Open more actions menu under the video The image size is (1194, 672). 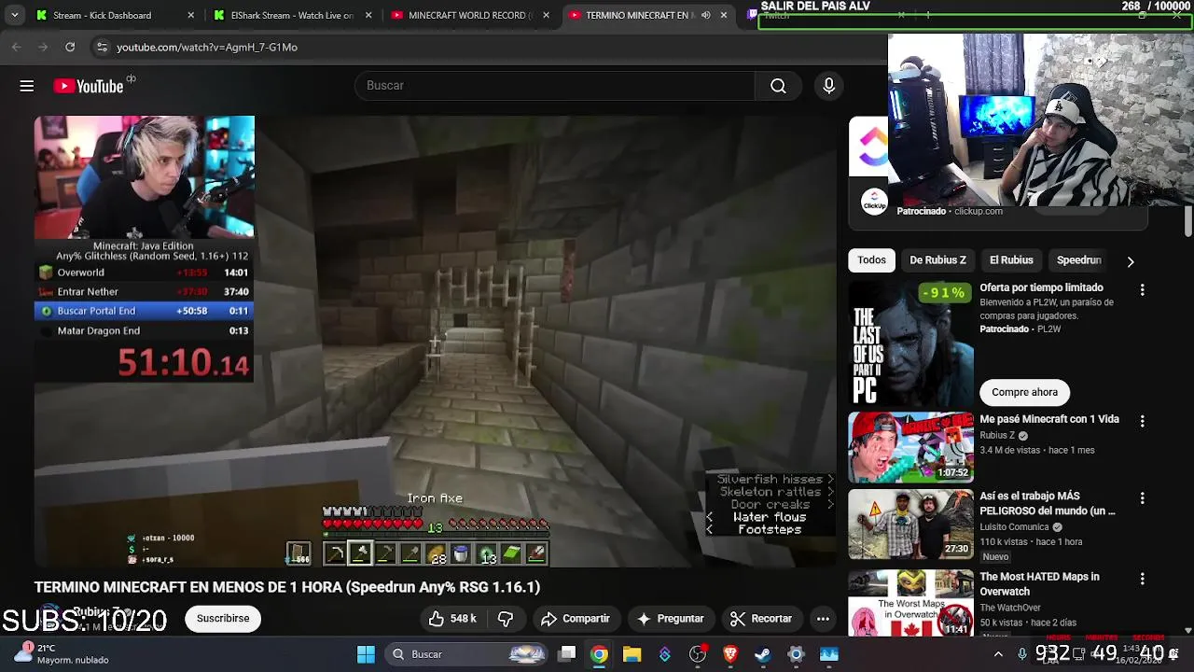pos(823,619)
